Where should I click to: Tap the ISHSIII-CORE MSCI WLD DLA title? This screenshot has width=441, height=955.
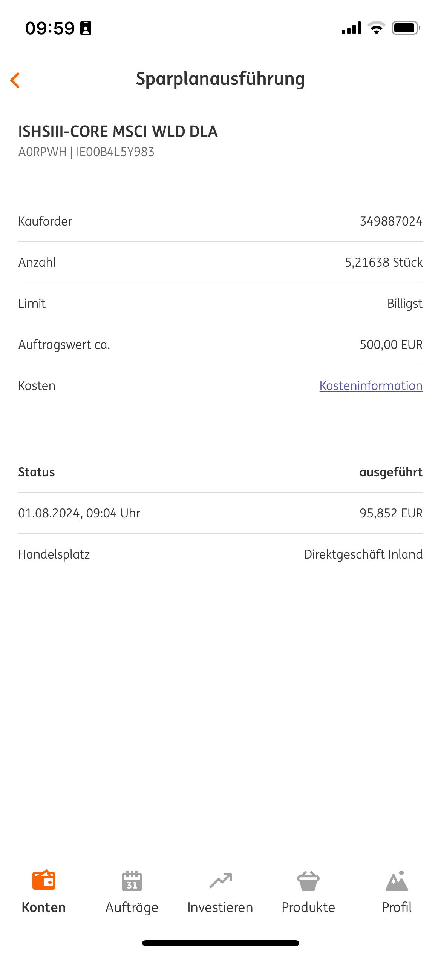pyautogui.click(x=118, y=132)
